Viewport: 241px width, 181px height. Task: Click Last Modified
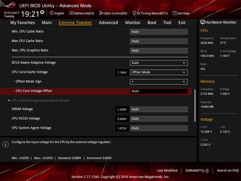click(x=167, y=171)
